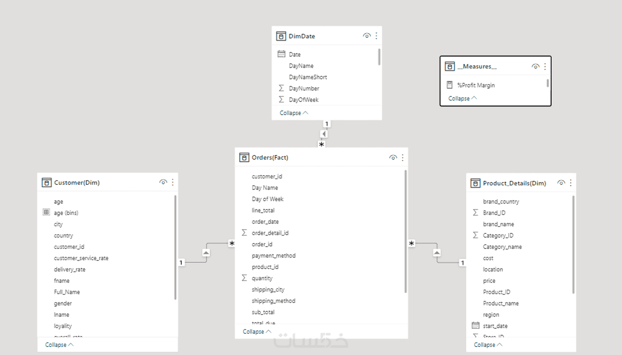Viewport: 622px width, 355px height.
Task: Click the filter direction arrow between DimDate and Orders
Action: coord(324,134)
